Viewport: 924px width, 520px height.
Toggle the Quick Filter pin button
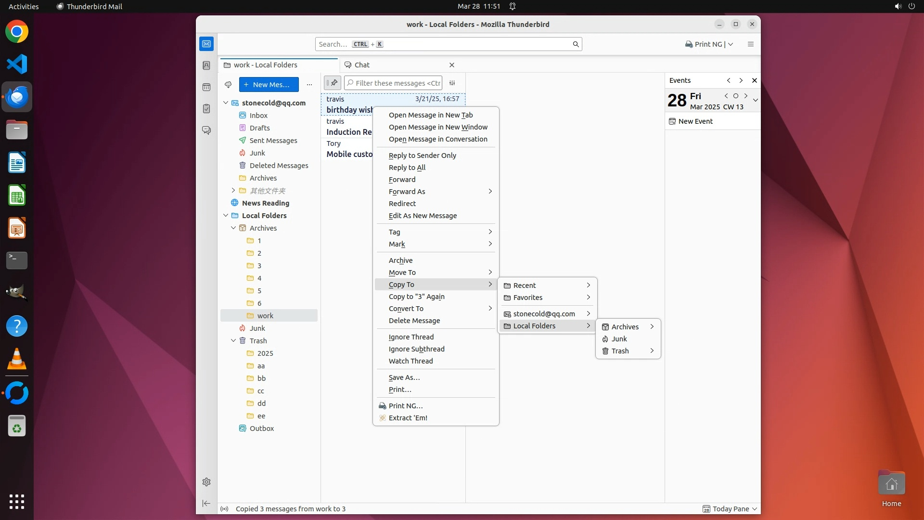[332, 83]
